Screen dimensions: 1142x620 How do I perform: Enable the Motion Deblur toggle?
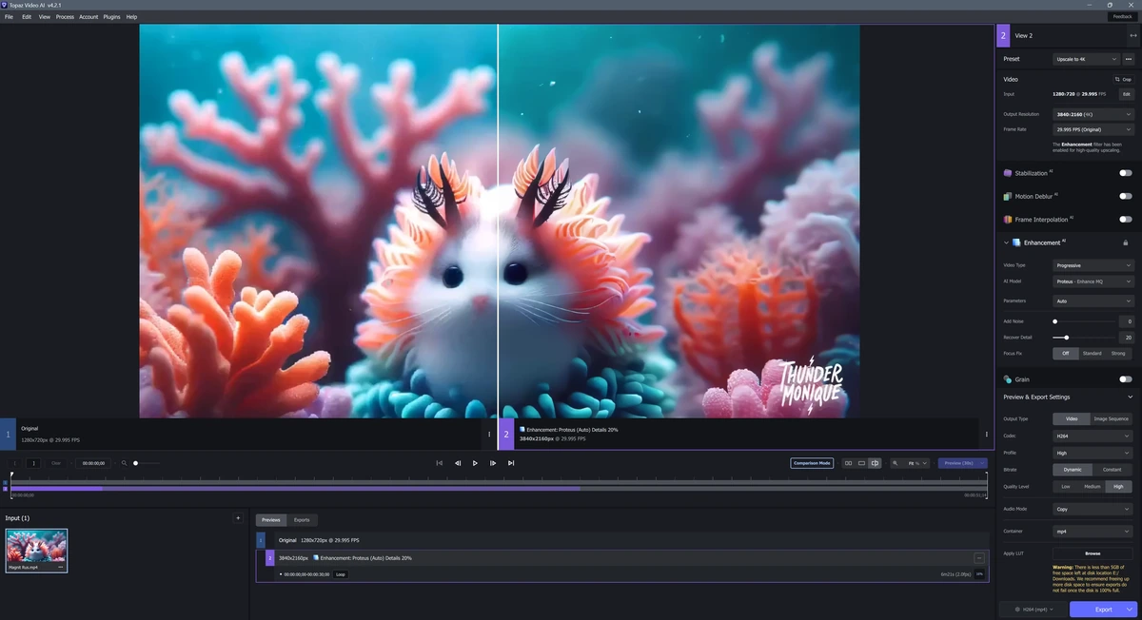[x=1126, y=196]
